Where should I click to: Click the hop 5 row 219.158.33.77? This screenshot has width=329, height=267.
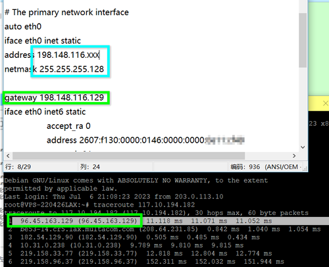pyautogui.click(x=140, y=253)
